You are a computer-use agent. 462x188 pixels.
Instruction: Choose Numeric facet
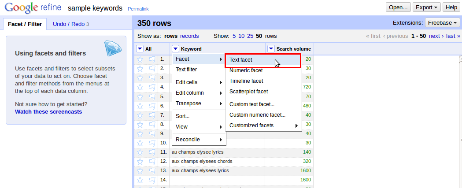coord(264,70)
